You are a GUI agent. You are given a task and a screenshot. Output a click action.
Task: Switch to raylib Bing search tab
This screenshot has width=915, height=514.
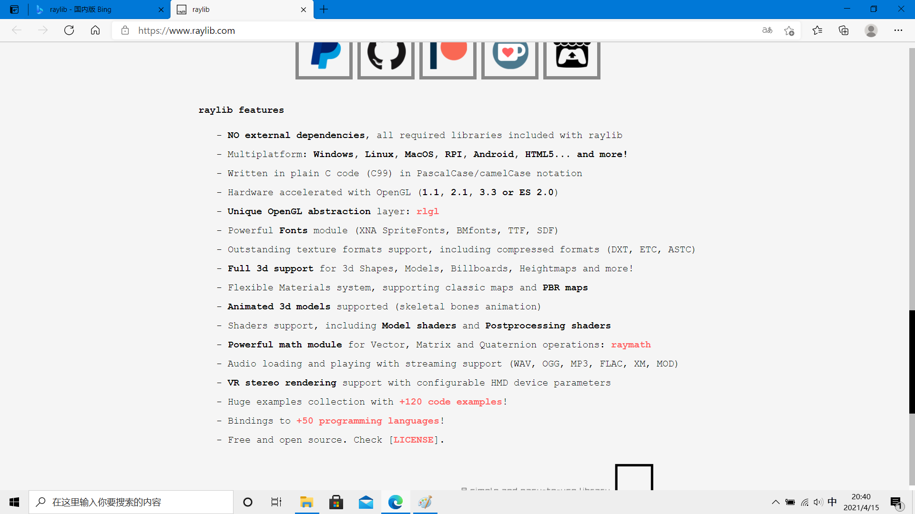point(95,10)
